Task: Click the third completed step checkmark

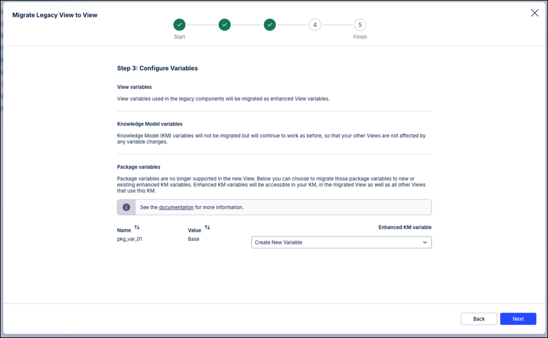Action: point(270,25)
